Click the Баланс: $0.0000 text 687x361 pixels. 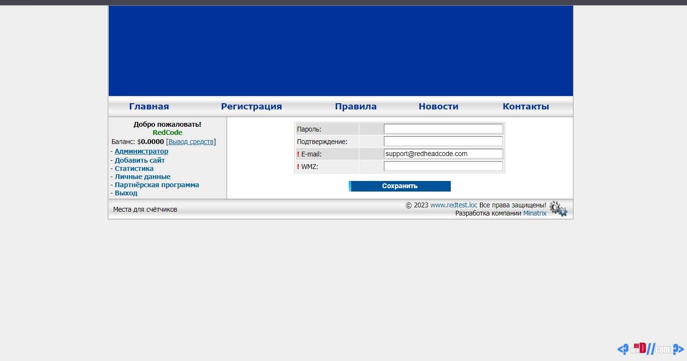pos(138,142)
